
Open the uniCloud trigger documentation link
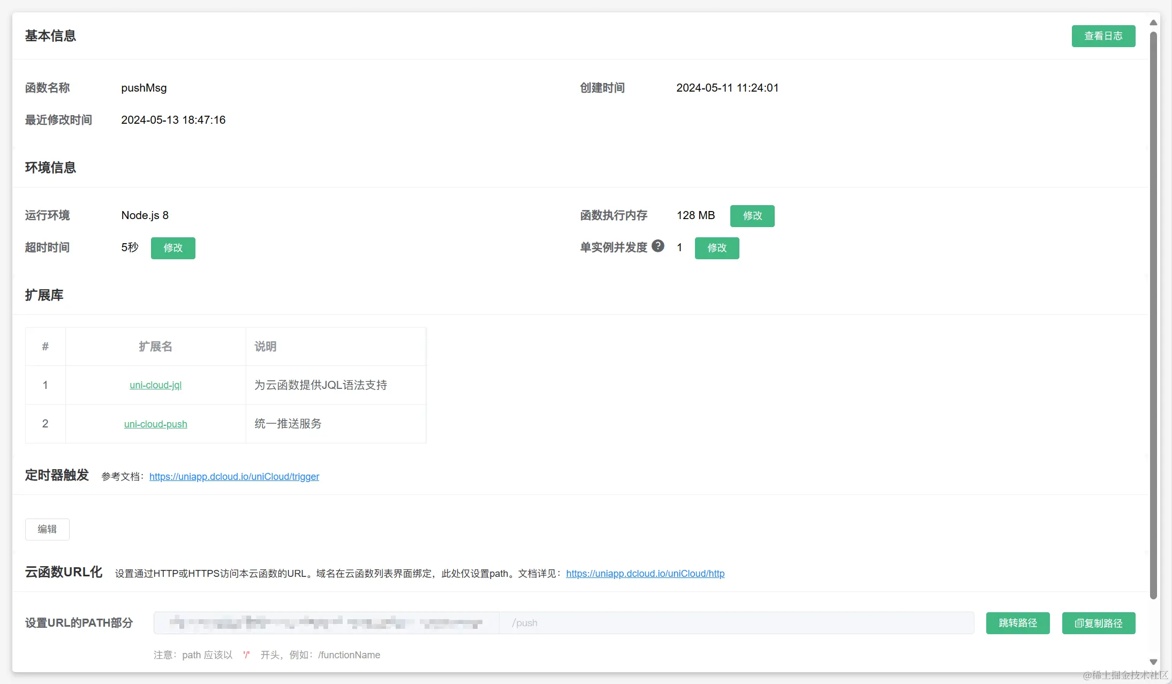(234, 477)
